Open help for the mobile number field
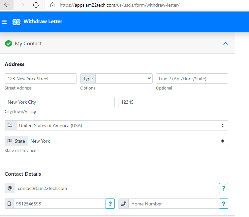The width and height of the screenshot is (249, 217). click(x=110, y=204)
